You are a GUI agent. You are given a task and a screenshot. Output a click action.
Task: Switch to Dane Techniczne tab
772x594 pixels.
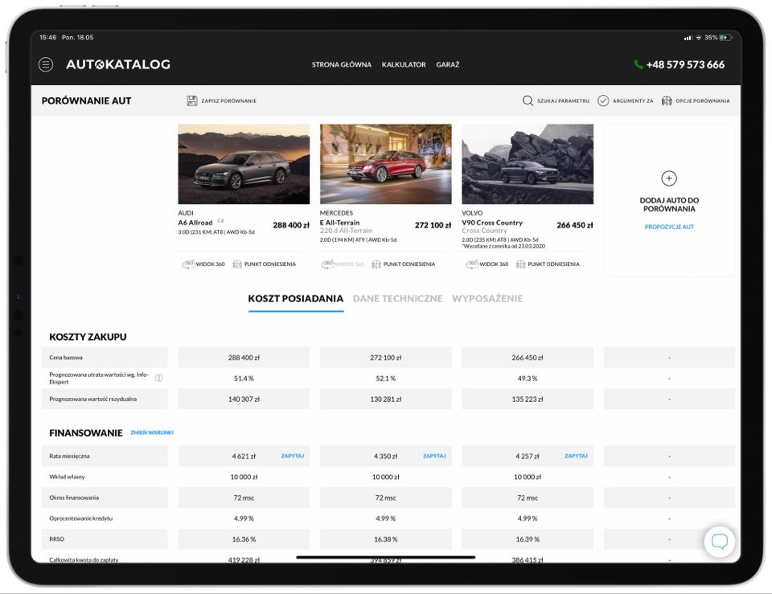point(398,299)
